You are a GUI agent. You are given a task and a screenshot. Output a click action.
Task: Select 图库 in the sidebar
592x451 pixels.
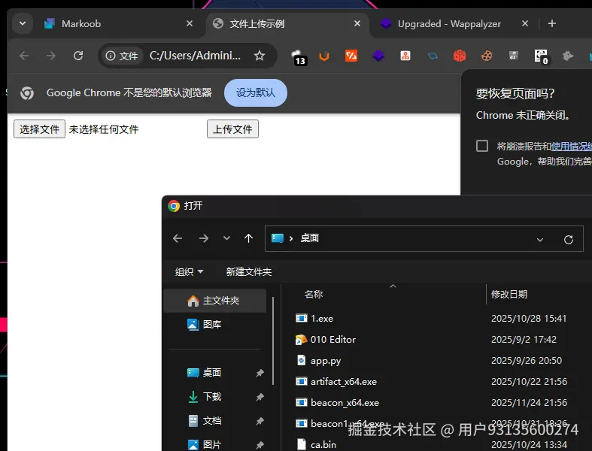[x=216, y=324]
